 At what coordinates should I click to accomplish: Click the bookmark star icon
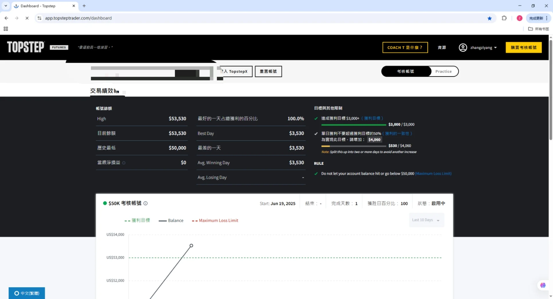point(490,18)
